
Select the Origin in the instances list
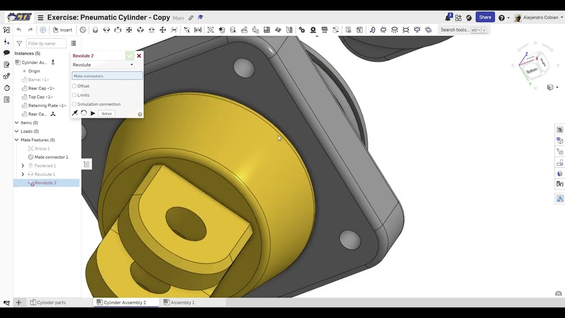34,71
